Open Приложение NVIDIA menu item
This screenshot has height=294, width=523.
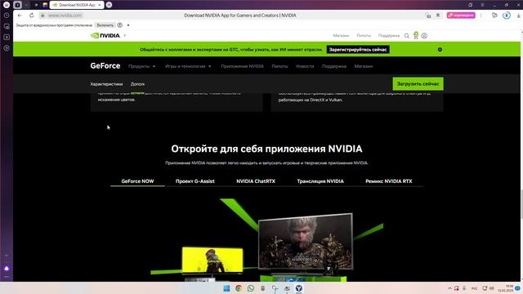point(242,66)
